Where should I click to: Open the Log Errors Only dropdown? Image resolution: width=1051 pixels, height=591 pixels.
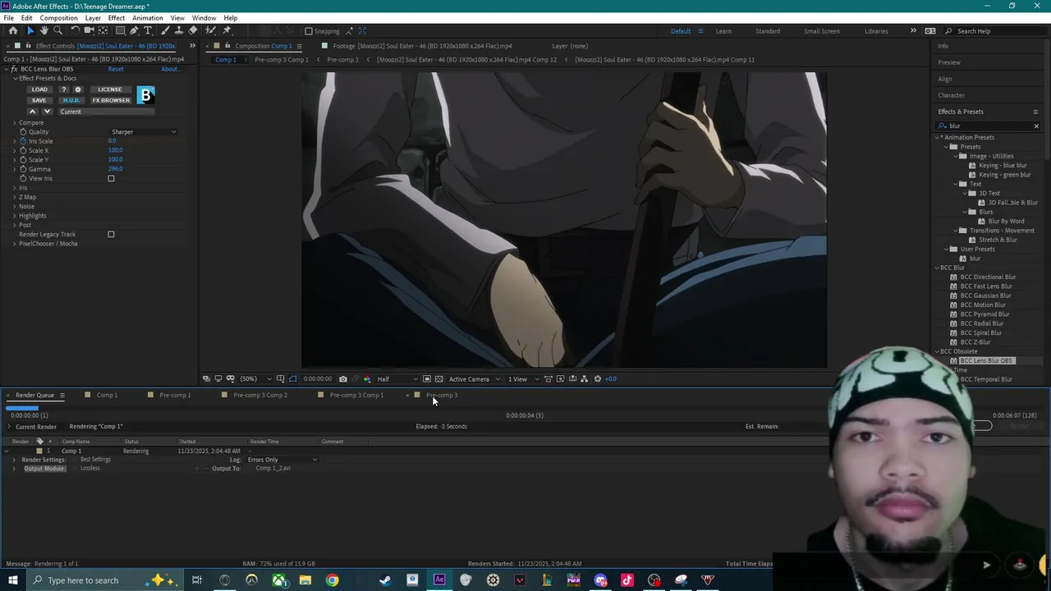tap(282, 460)
